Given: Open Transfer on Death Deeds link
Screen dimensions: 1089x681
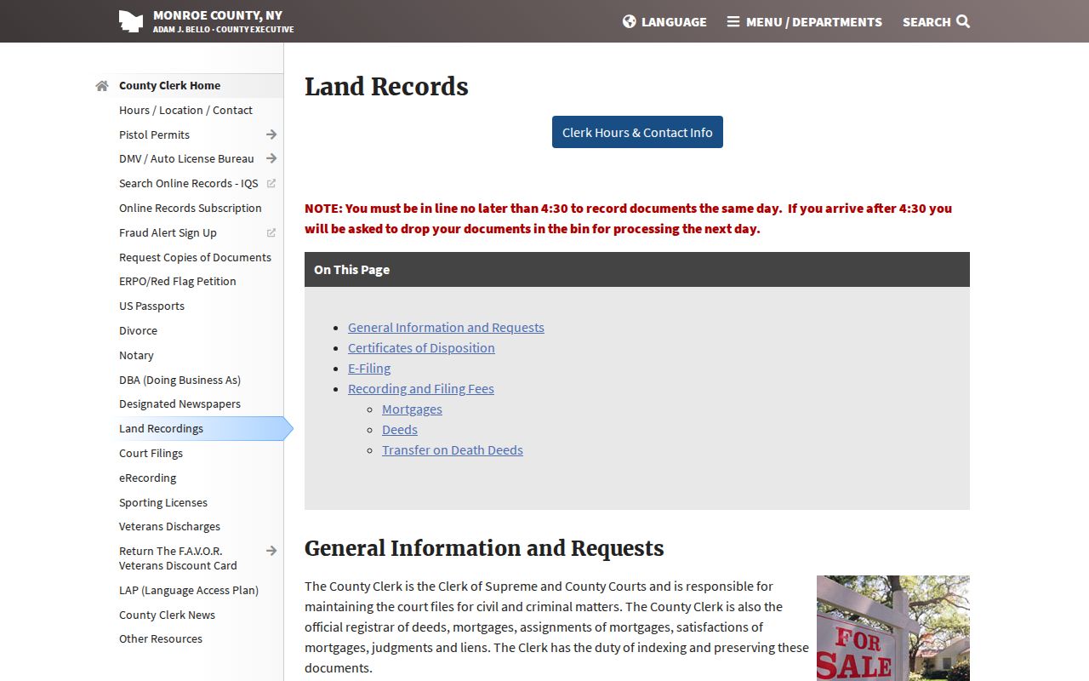Looking at the screenshot, I should click(x=453, y=449).
